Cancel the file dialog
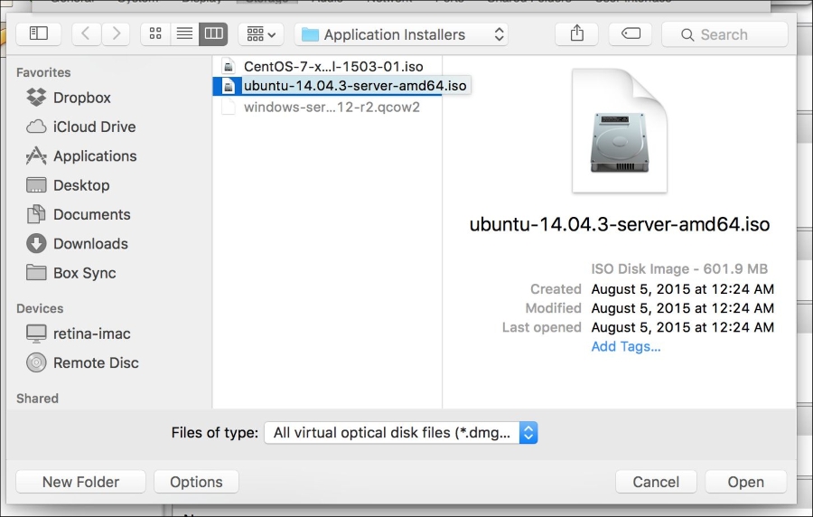 click(656, 482)
